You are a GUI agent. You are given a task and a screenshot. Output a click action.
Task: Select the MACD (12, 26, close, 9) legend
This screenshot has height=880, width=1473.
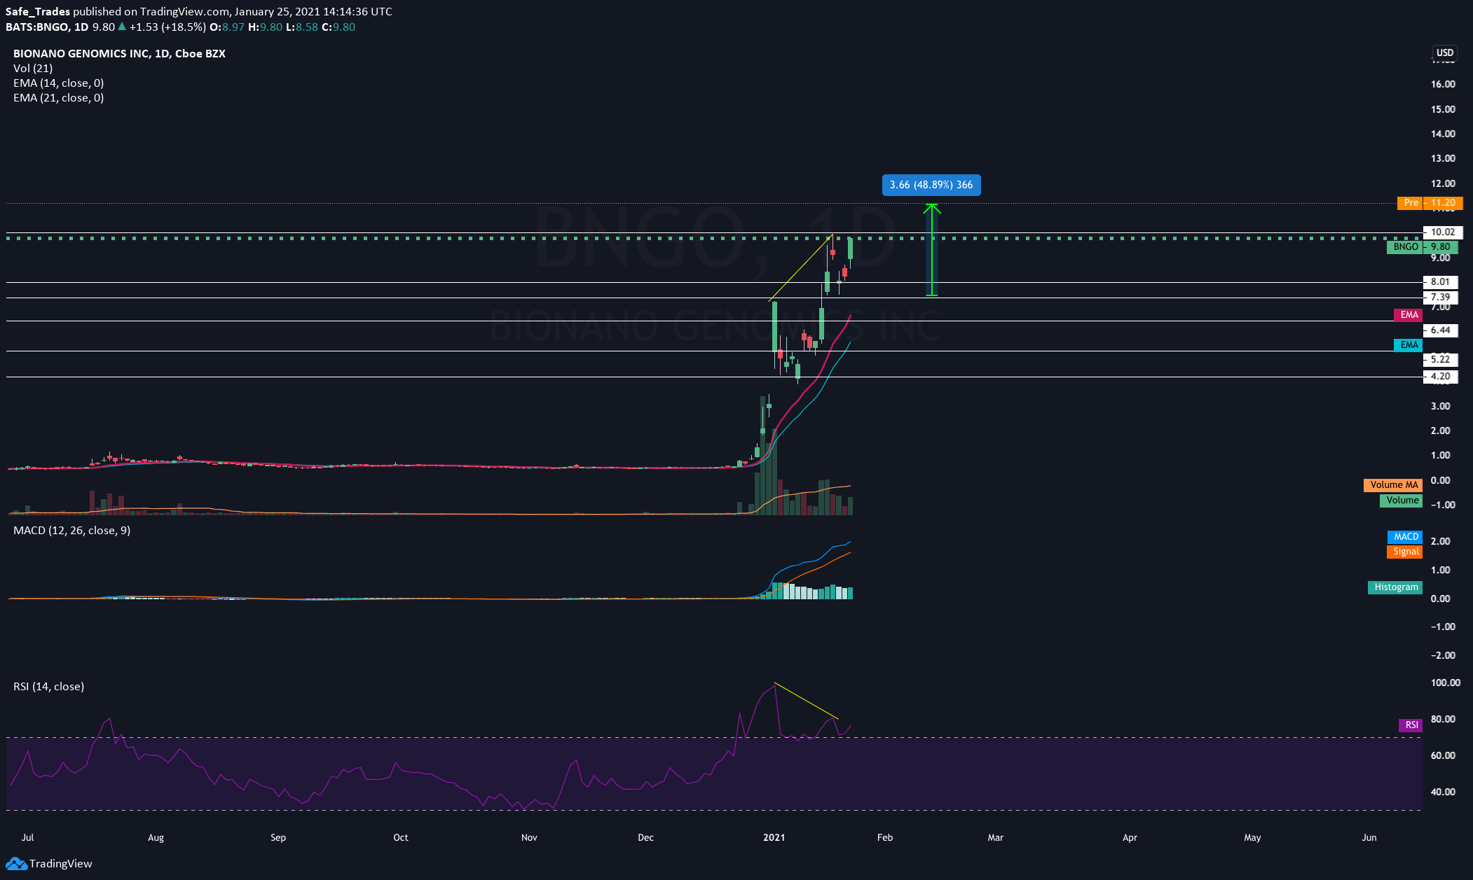coord(71,531)
